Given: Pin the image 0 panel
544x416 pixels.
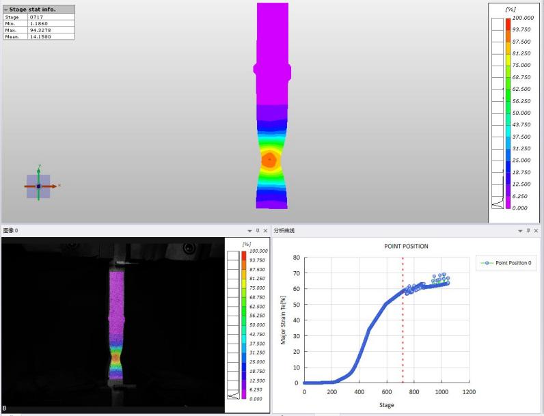Looking at the screenshot, I should [257, 231].
